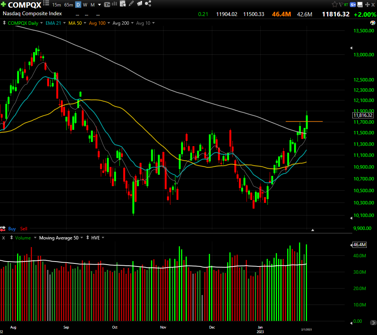Image resolution: width=377 pixels, height=335 pixels.
Task: Open MA 50 indicator dropdown
Action: (x=85, y=23)
